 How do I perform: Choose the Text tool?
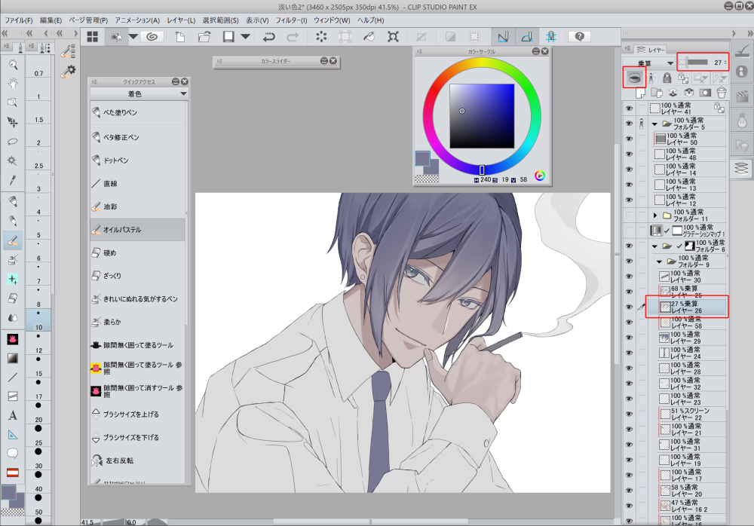coord(13,415)
